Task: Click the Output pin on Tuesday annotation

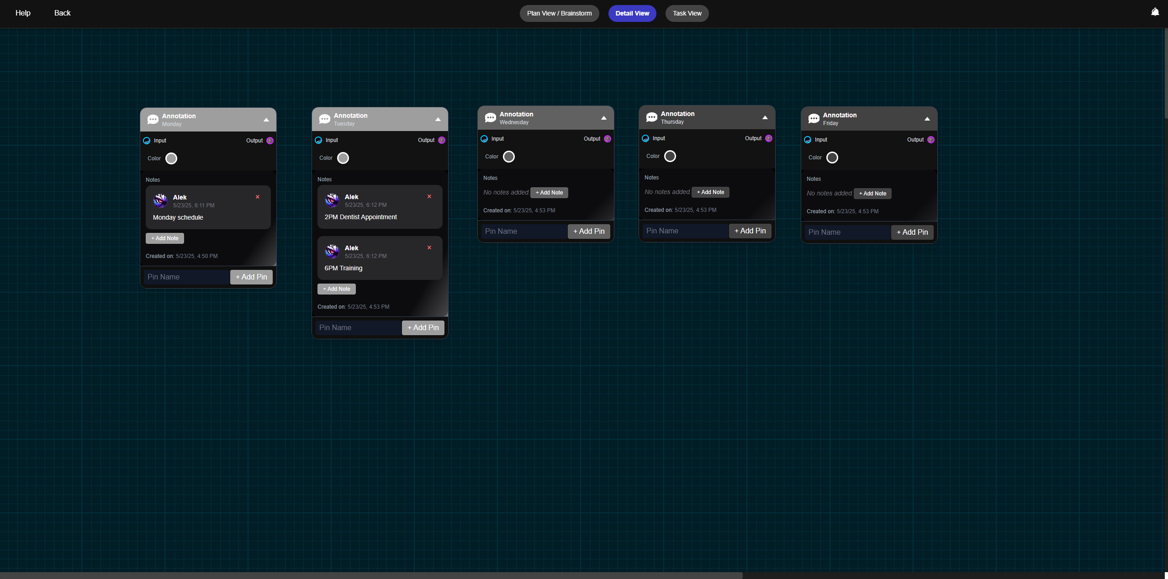Action: click(442, 140)
